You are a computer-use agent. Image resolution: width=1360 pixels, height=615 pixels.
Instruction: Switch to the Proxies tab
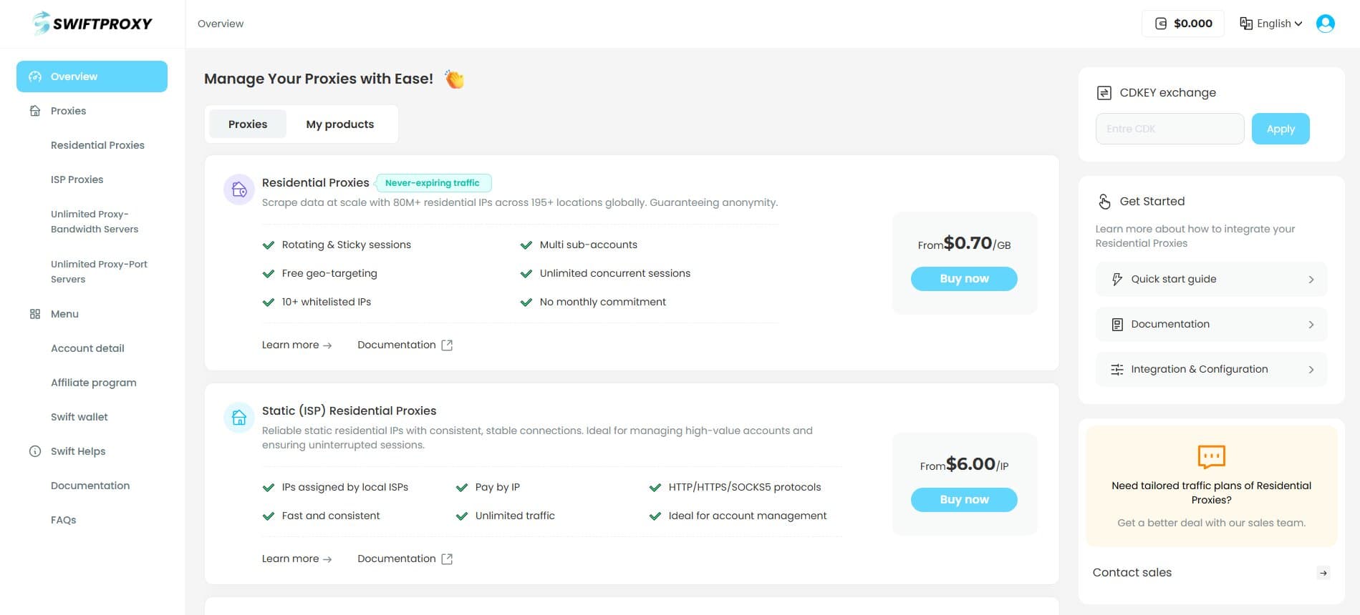(248, 124)
